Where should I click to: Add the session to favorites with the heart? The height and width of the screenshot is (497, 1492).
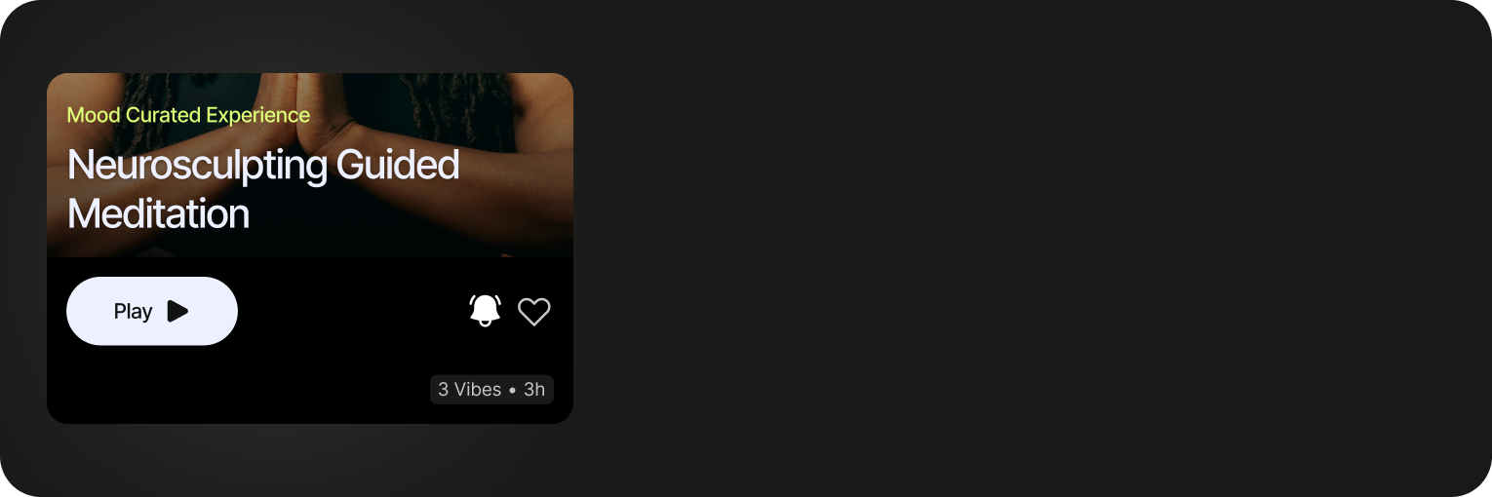pyautogui.click(x=533, y=312)
